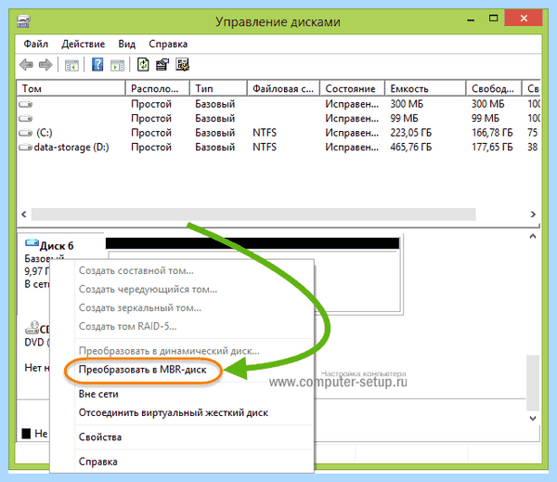Click NTFS in the (C:) row

[265, 133]
